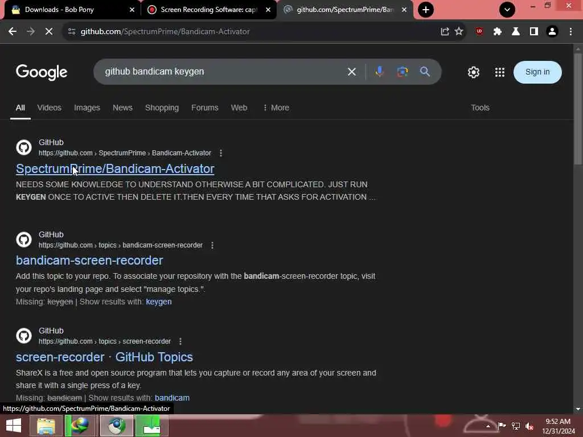Show hidden system tray icons

488,426
